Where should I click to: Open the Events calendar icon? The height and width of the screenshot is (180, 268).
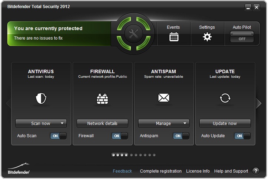[x=174, y=37]
